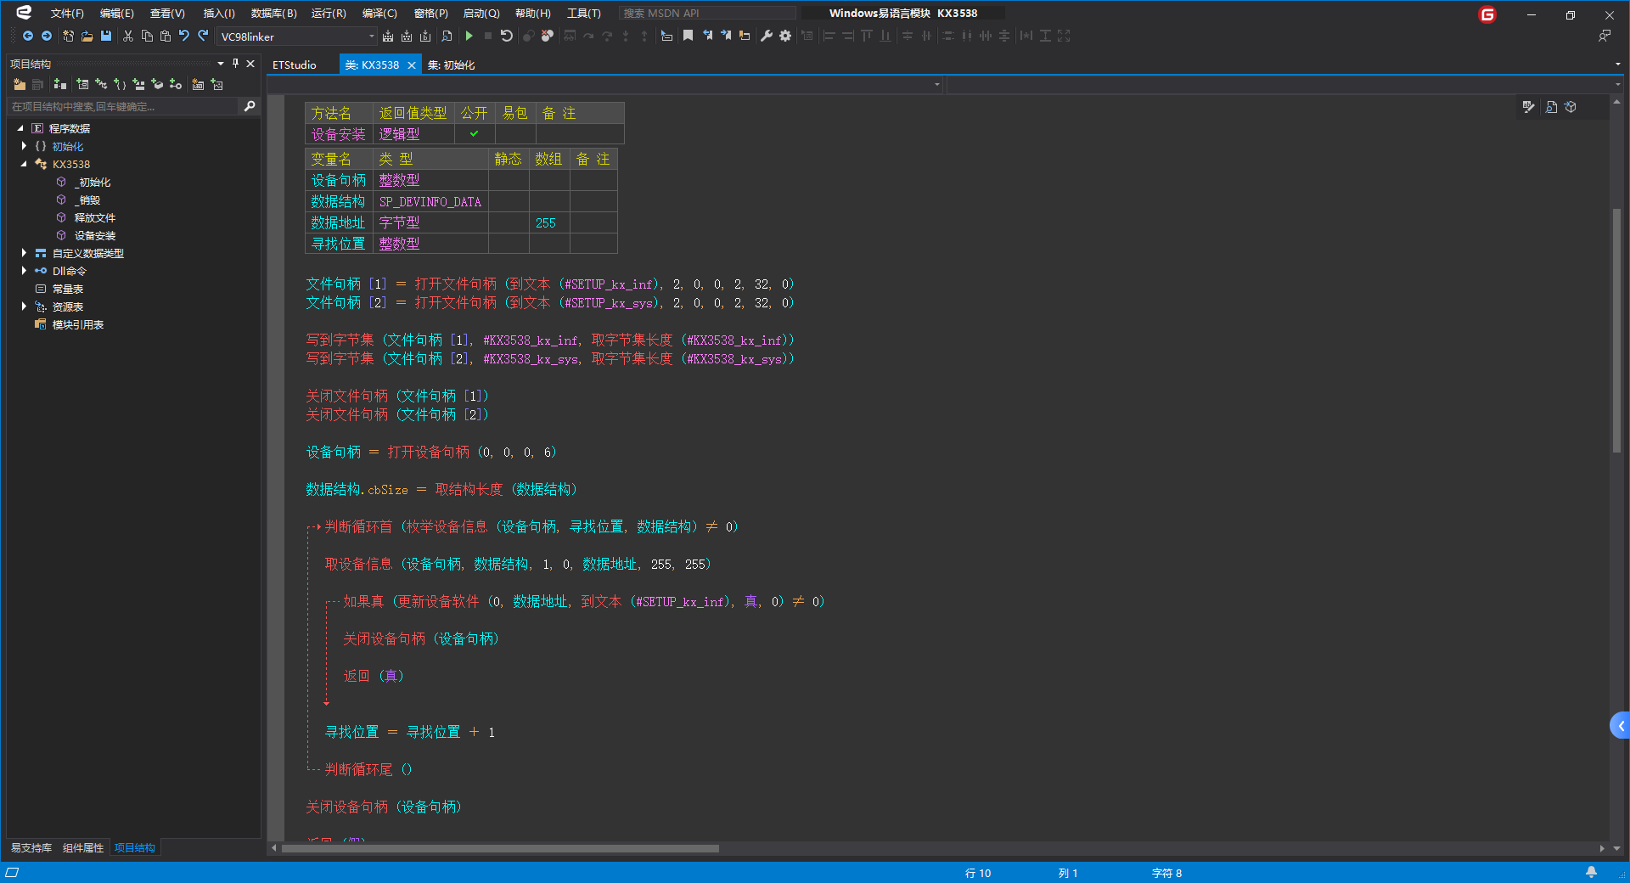The height and width of the screenshot is (883, 1630).
Task: Select 模块引用表 in project tree
Action: coord(78,324)
